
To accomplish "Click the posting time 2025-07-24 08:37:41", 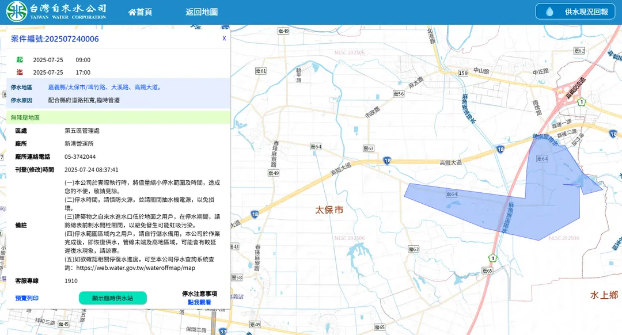I will click(91, 170).
